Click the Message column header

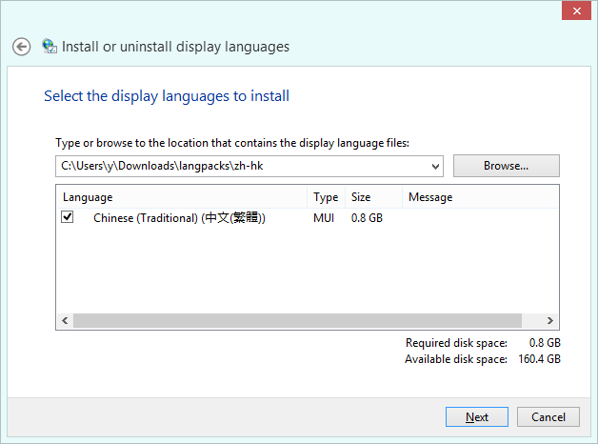pyautogui.click(x=481, y=197)
